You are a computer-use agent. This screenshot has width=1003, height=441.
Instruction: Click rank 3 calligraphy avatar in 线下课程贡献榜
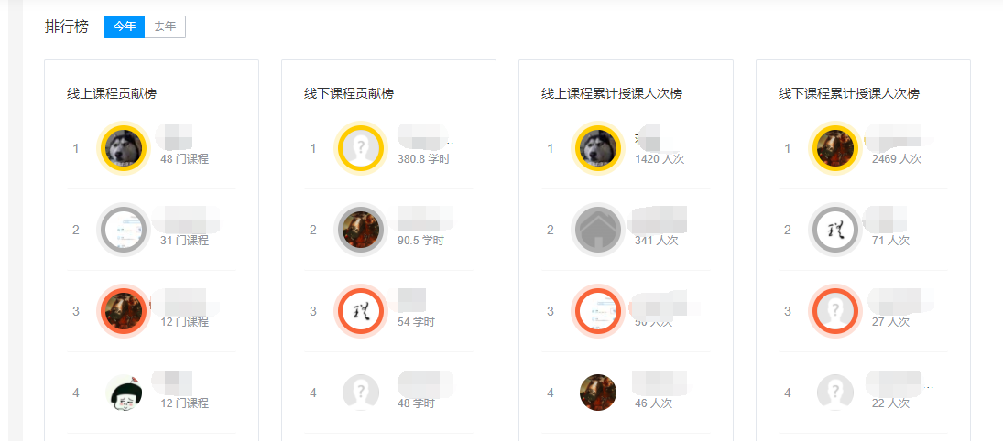[361, 311]
